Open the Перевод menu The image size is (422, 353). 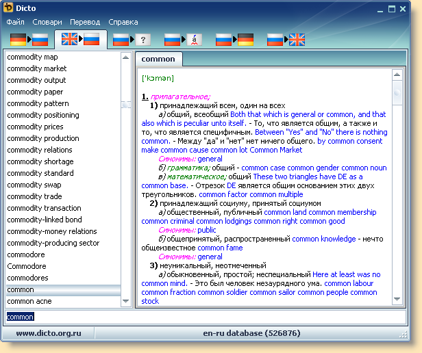(84, 23)
